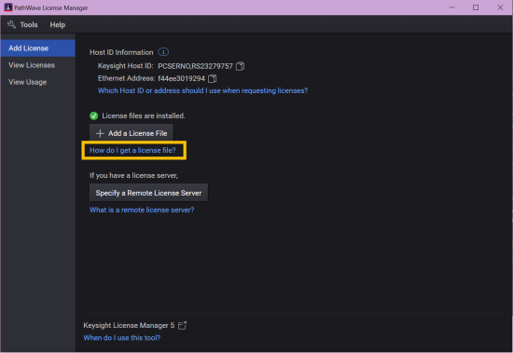Click 'If you have a license server,' text
The image size is (513, 353).
(x=133, y=175)
